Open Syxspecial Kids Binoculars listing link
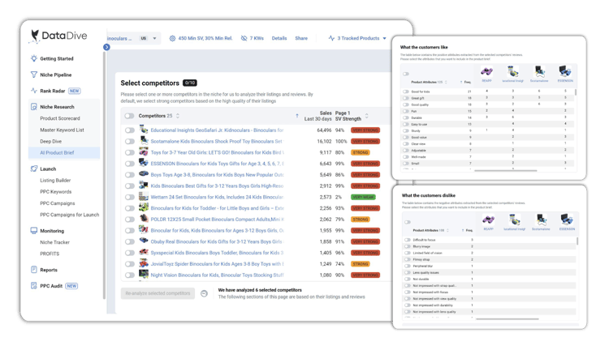The image size is (609, 354). pyautogui.click(x=217, y=253)
